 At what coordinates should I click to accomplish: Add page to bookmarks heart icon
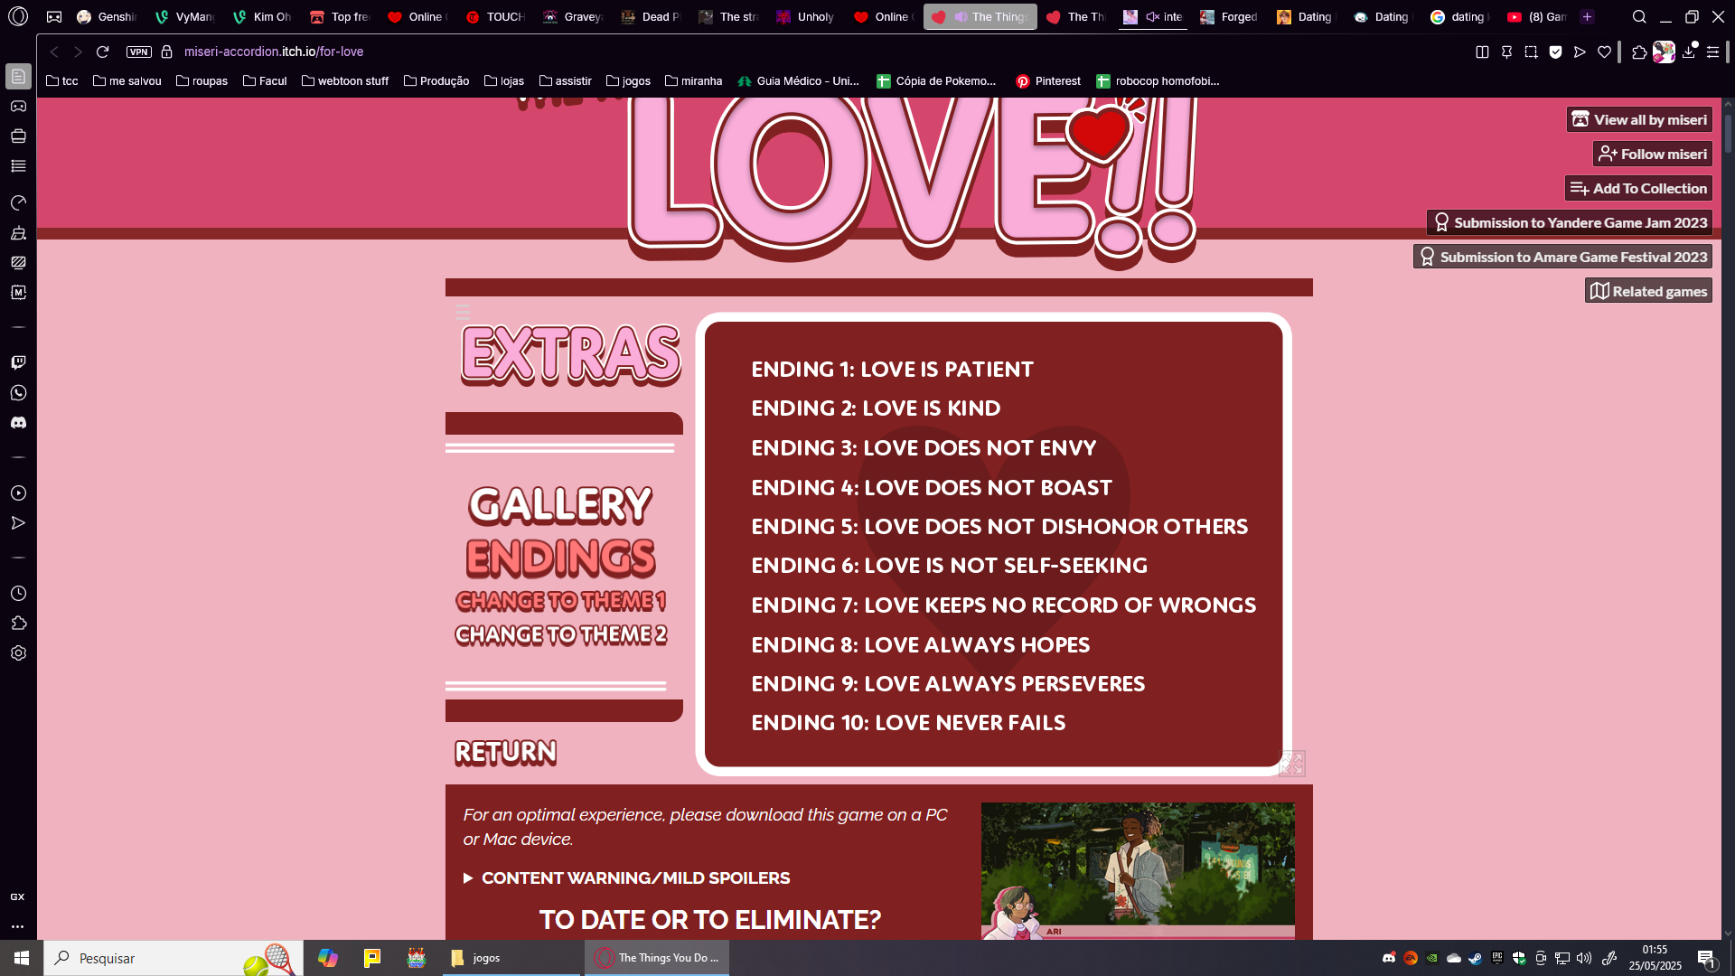click(x=1604, y=52)
